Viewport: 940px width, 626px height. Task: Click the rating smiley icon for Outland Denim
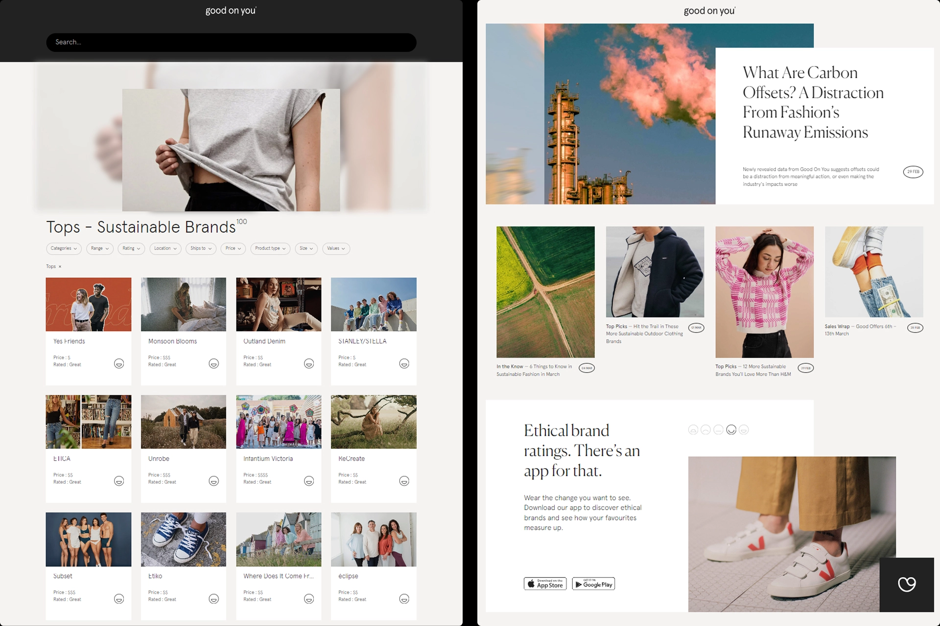click(x=309, y=363)
